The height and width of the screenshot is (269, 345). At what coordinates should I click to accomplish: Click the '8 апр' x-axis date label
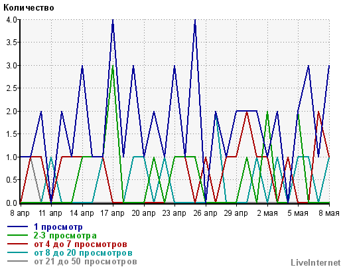20,213
